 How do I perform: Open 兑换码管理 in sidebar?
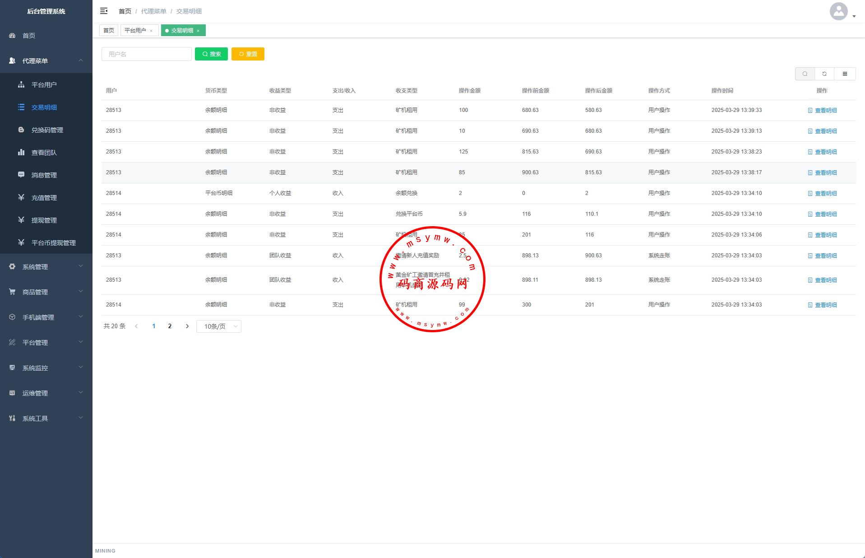46,130
